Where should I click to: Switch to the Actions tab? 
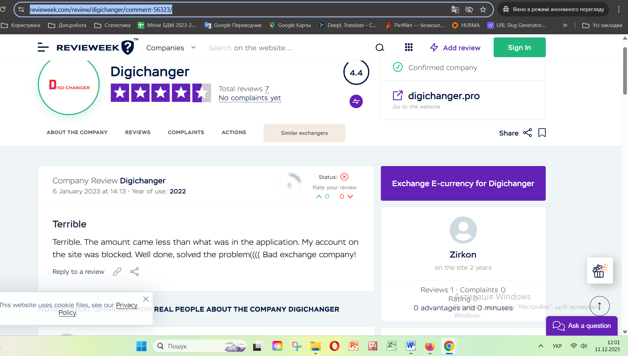tap(234, 132)
